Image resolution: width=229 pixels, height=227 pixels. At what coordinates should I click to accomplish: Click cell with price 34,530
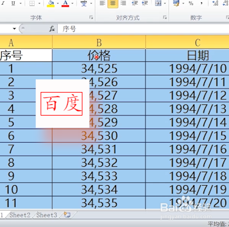click(x=99, y=136)
